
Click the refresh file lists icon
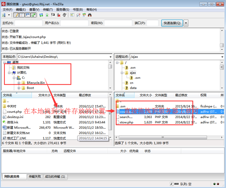[41, 15]
